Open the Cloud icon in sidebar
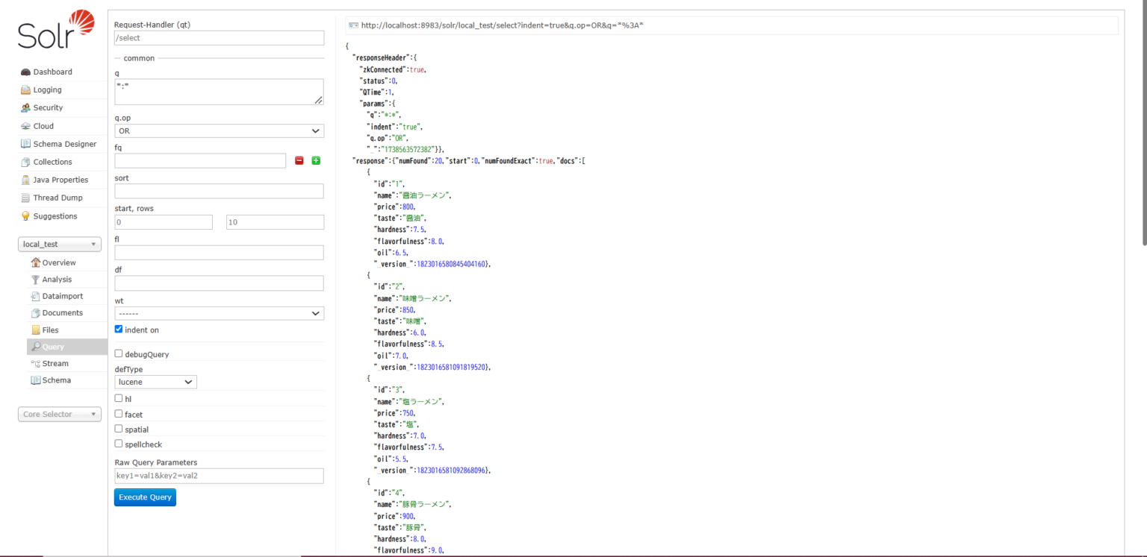1147x557 pixels. click(25, 126)
